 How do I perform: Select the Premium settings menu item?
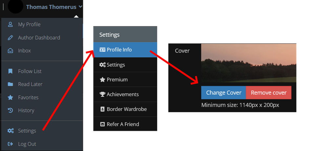click(x=125, y=80)
